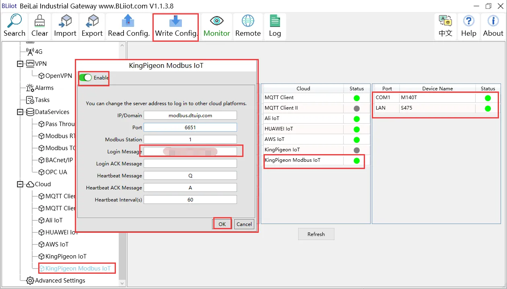Click the Cancel button in dialog
This screenshot has height=289, width=507.
click(244, 224)
